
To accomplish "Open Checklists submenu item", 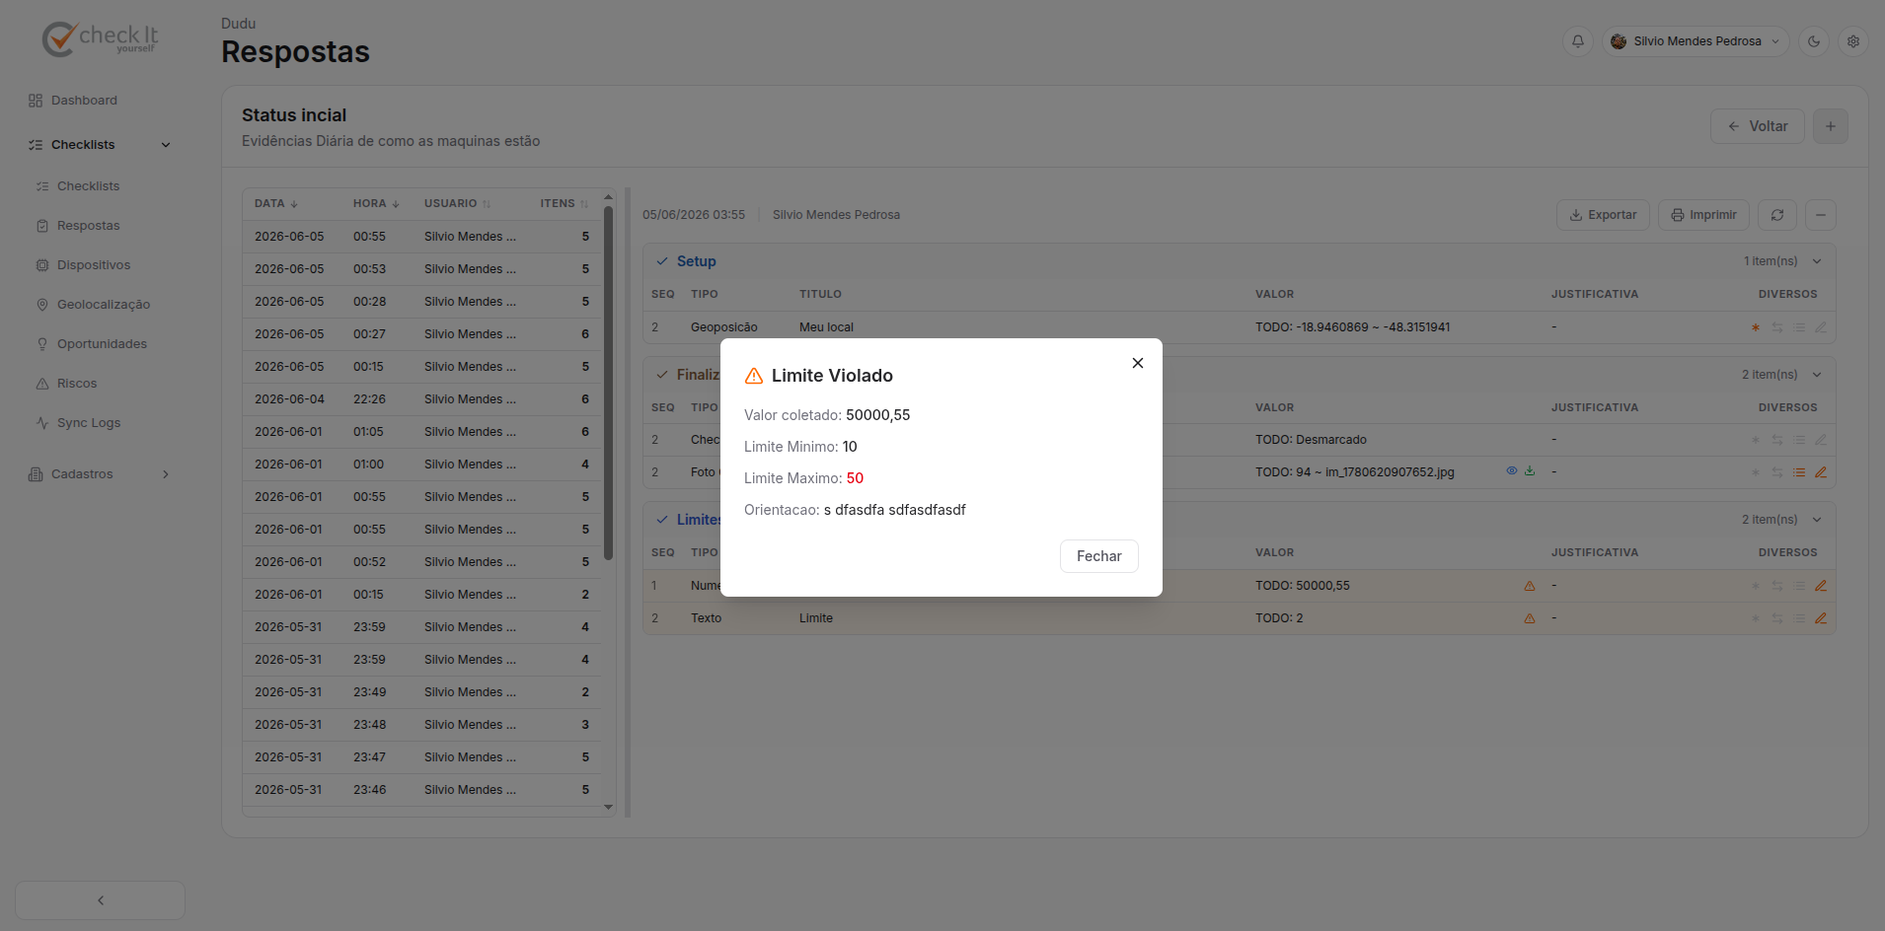I will click(x=88, y=186).
